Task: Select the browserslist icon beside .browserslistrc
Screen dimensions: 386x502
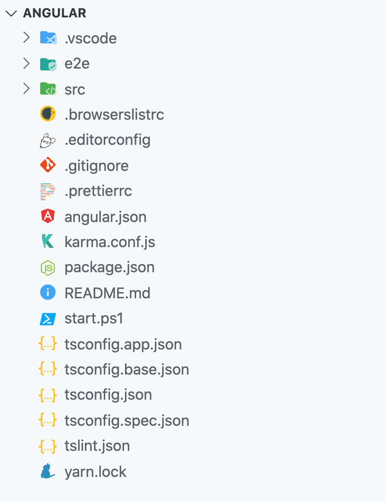Action: (x=48, y=114)
